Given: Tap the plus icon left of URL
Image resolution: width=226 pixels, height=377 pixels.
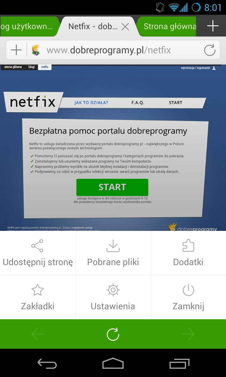Looking at the screenshot, I should 16,50.
